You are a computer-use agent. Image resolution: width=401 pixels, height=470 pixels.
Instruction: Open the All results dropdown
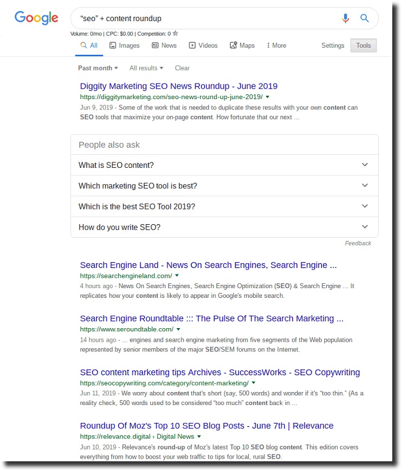coord(146,68)
